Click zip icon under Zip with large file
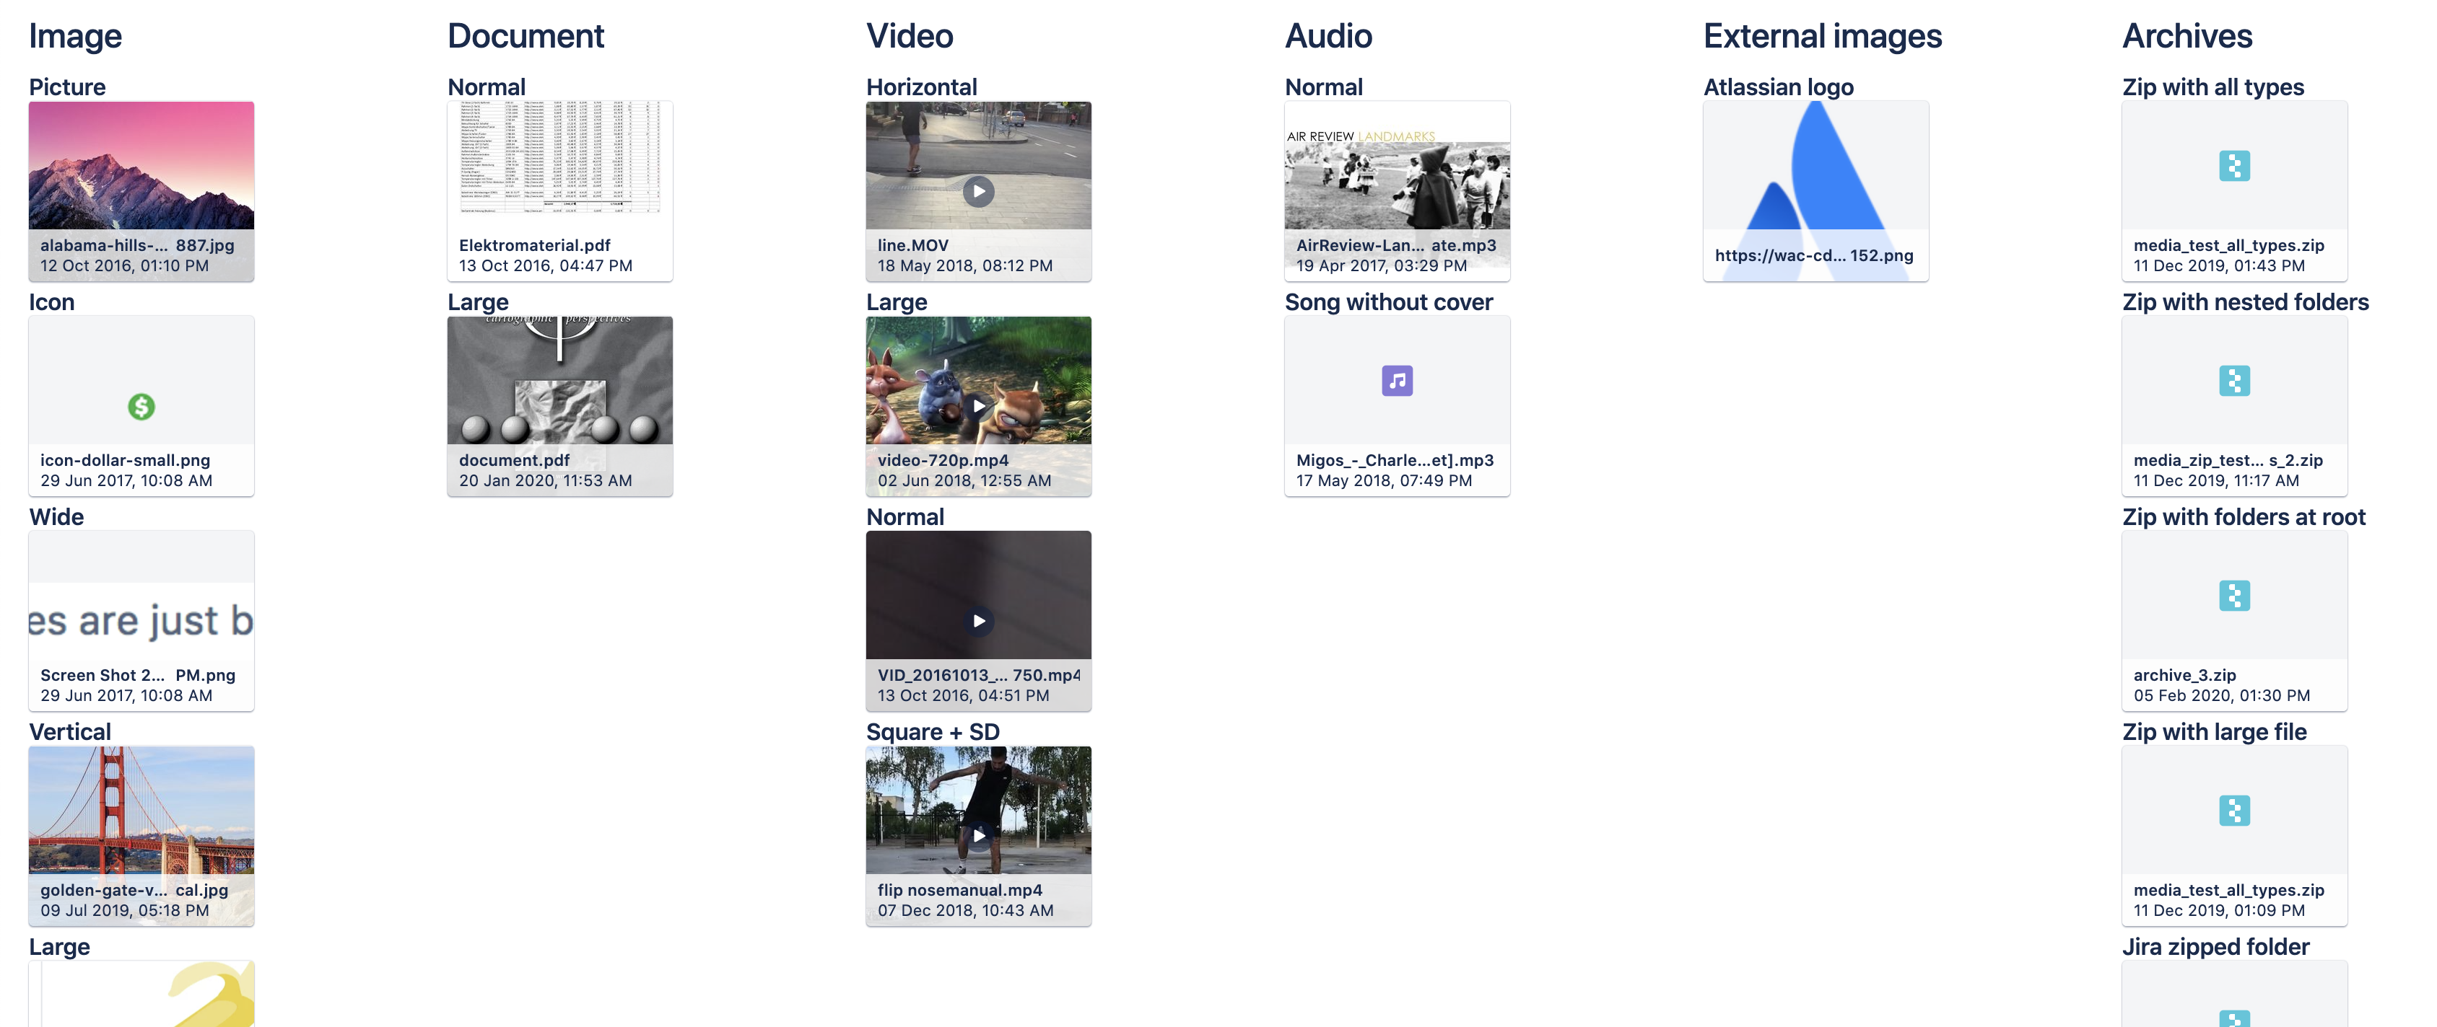The height and width of the screenshot is (1027, 2437). (2233, 810)
